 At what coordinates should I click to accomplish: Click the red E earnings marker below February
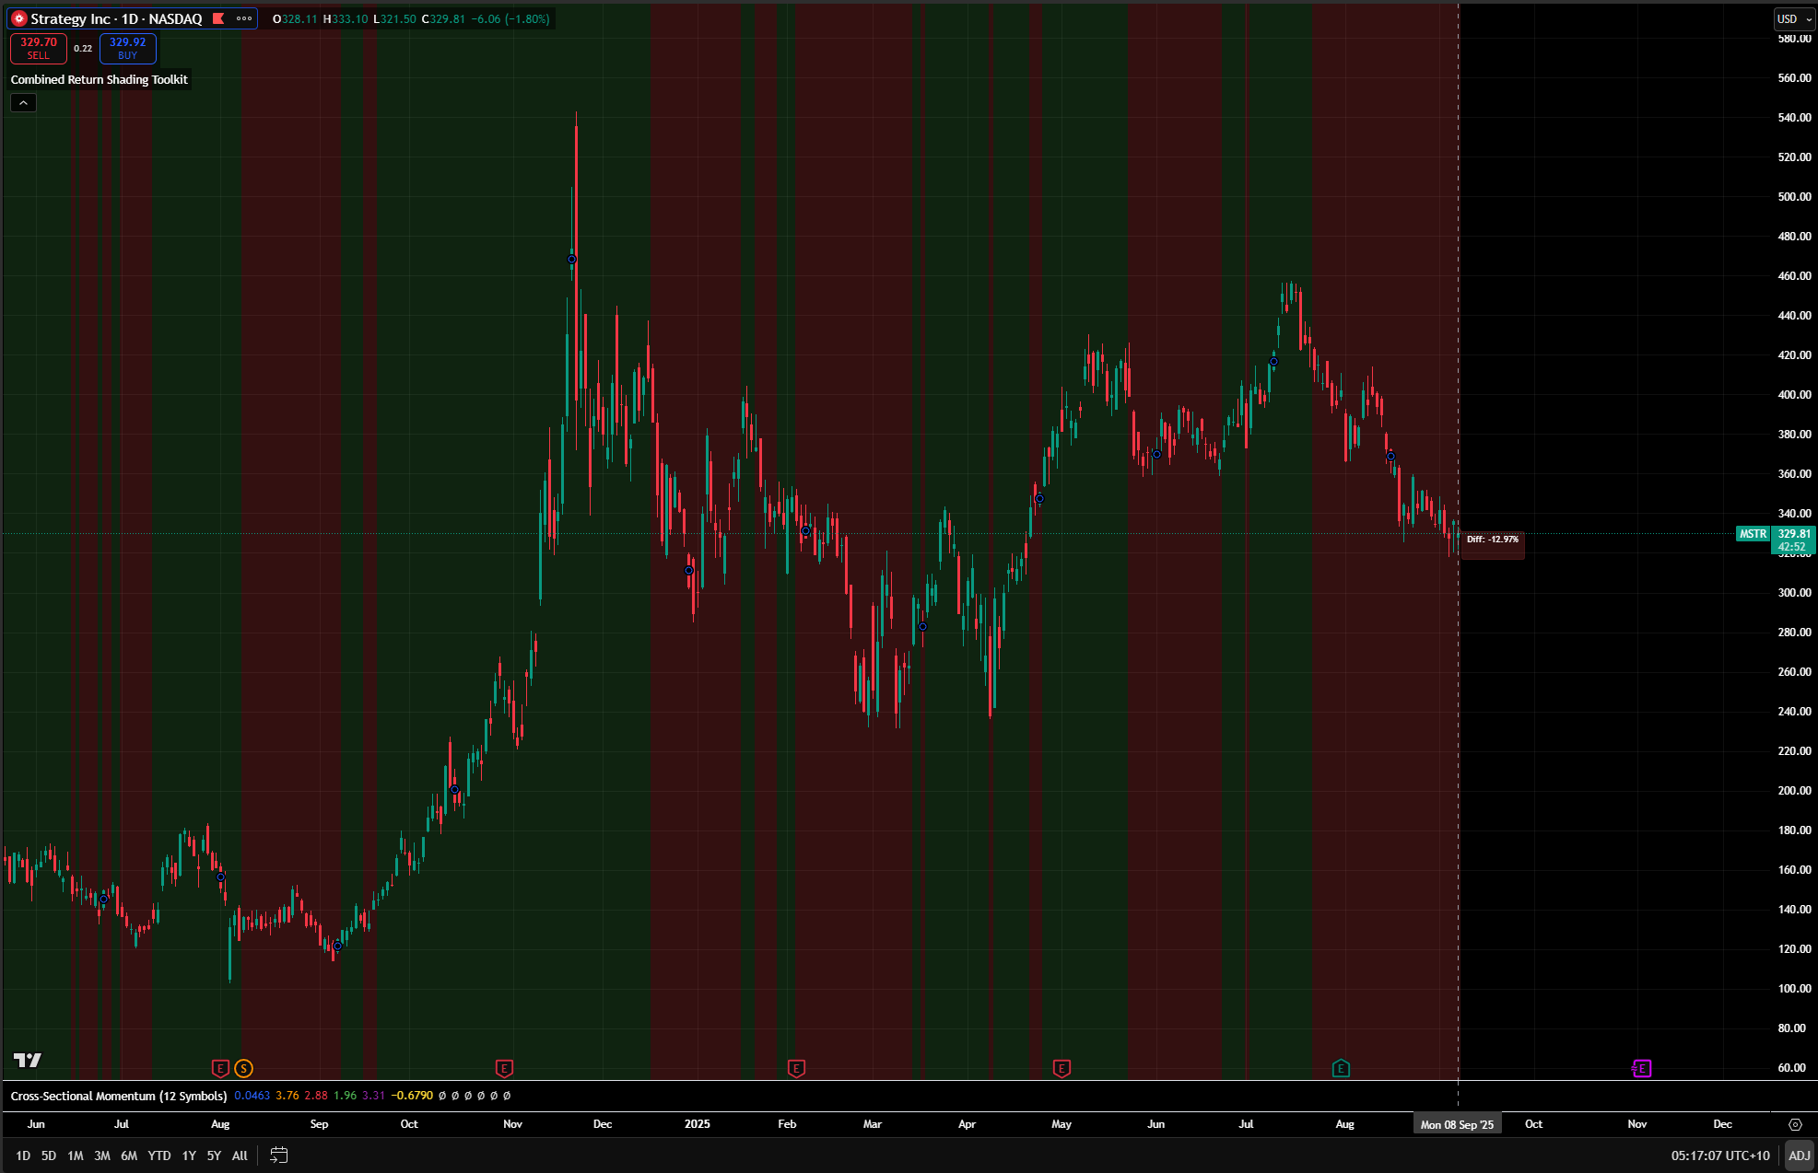(795, 1069)
